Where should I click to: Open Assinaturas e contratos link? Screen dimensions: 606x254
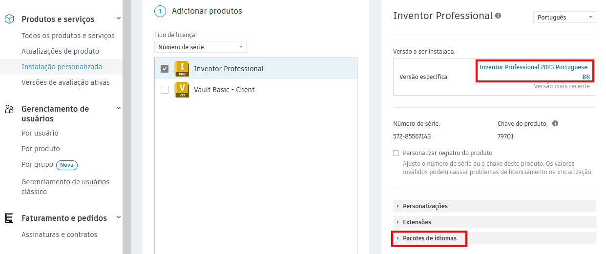pos(59,234)
